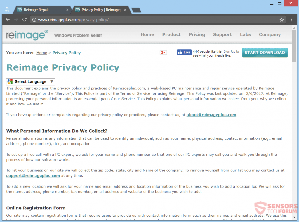The height and width of the screenshot is (222, 299).
Task: Click the browser back arrow
Action: (8, 20)
